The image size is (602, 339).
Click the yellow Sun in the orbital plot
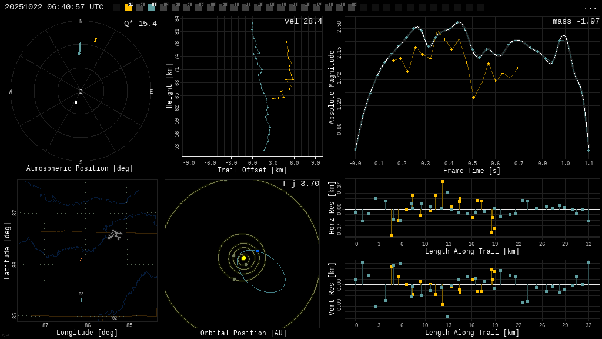click(x=243, y=258)
